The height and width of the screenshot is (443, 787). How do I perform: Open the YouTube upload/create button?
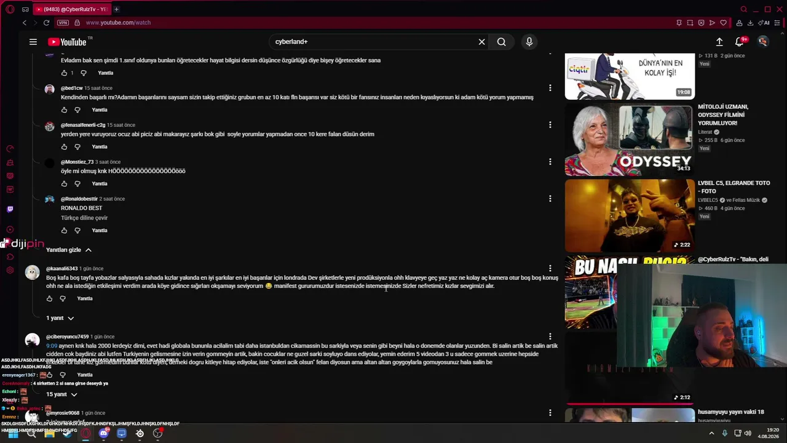[x=719, y=42]
